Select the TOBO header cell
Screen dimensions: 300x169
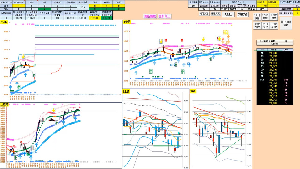[x=119, y=2]
